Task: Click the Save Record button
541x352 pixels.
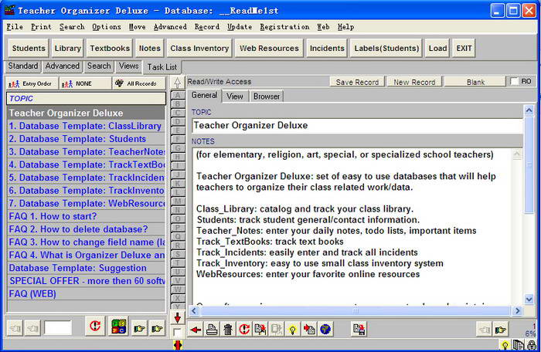Action: [x=357, y=82]
